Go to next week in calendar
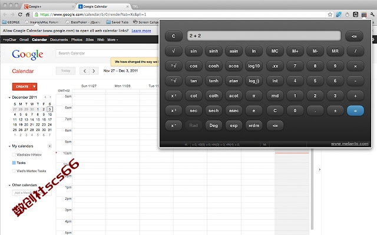Viewport: 377px width, 235px height. pos(94,70)
